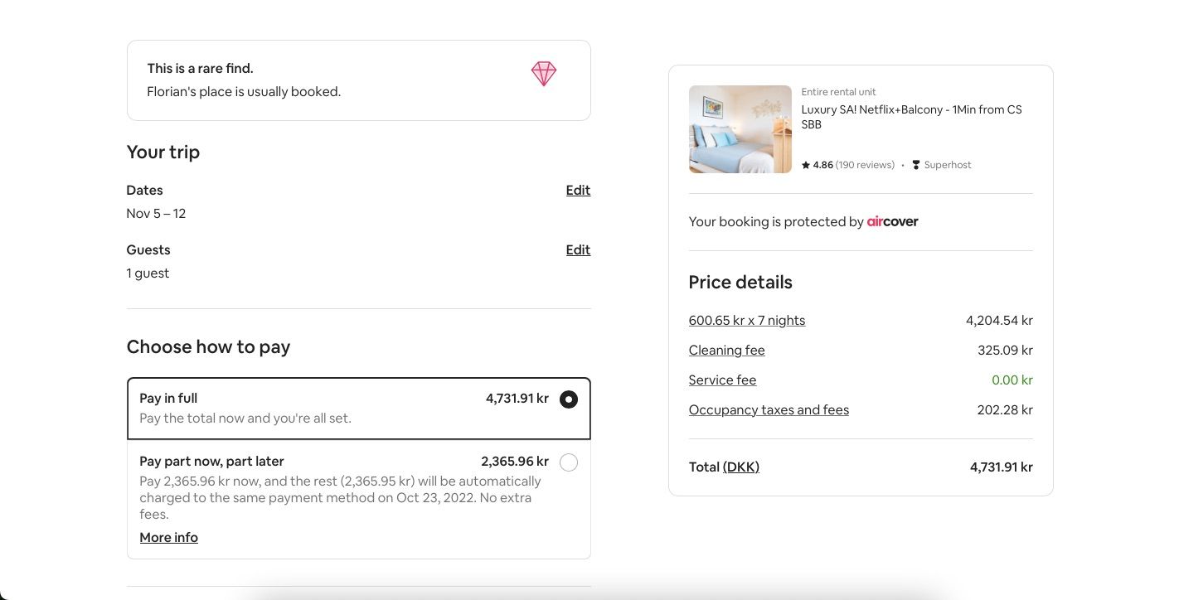Edit the trip dates Nov 5-12
1179x600 pixels.
(578, 190)
